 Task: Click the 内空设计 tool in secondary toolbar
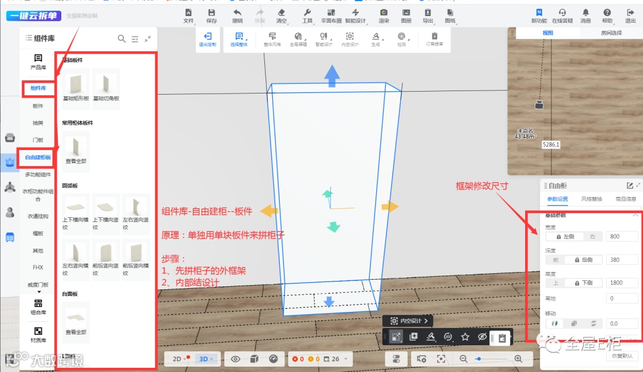(x=350, y=39)
